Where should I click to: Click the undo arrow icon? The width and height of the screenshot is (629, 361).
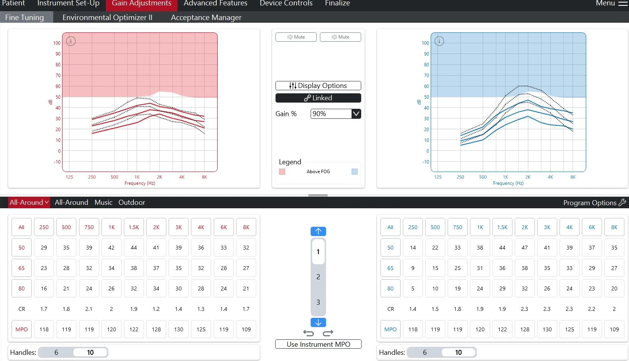(x=308, y=333)
